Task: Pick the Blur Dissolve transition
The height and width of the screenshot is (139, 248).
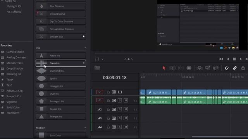Action: point(61,6)
